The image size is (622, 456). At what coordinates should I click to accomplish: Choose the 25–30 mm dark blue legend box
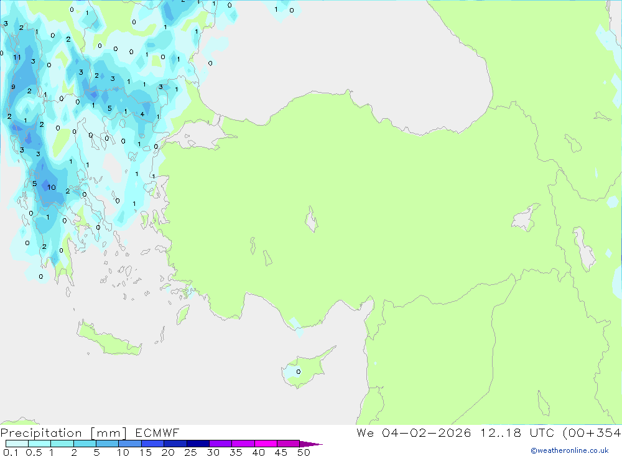pyautogui.click(x=198, y=444)
